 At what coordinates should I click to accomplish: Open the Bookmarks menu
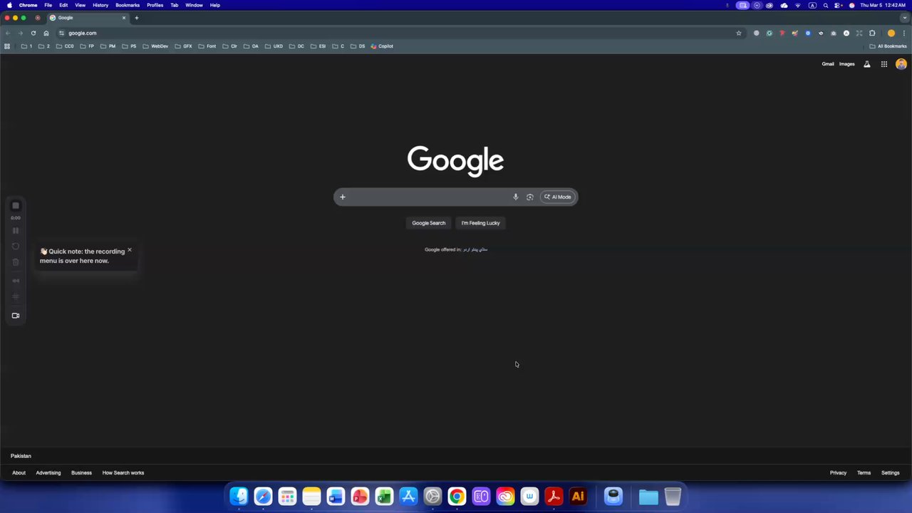click(128, 5)
